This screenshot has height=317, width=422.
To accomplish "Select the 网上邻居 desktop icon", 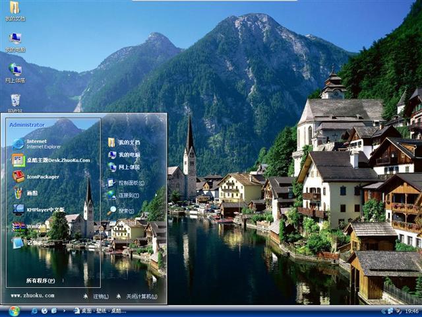I will (x=15, y=73).
